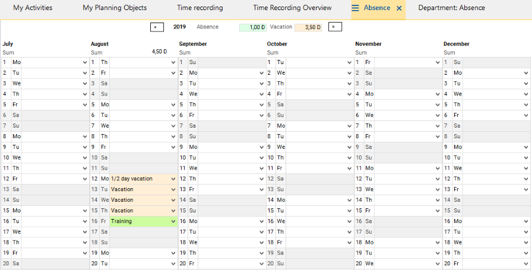Open dropdown for August 15 Vacation
Image resolution: width=532 pixels, height=270 pixels.
(173, 211)
